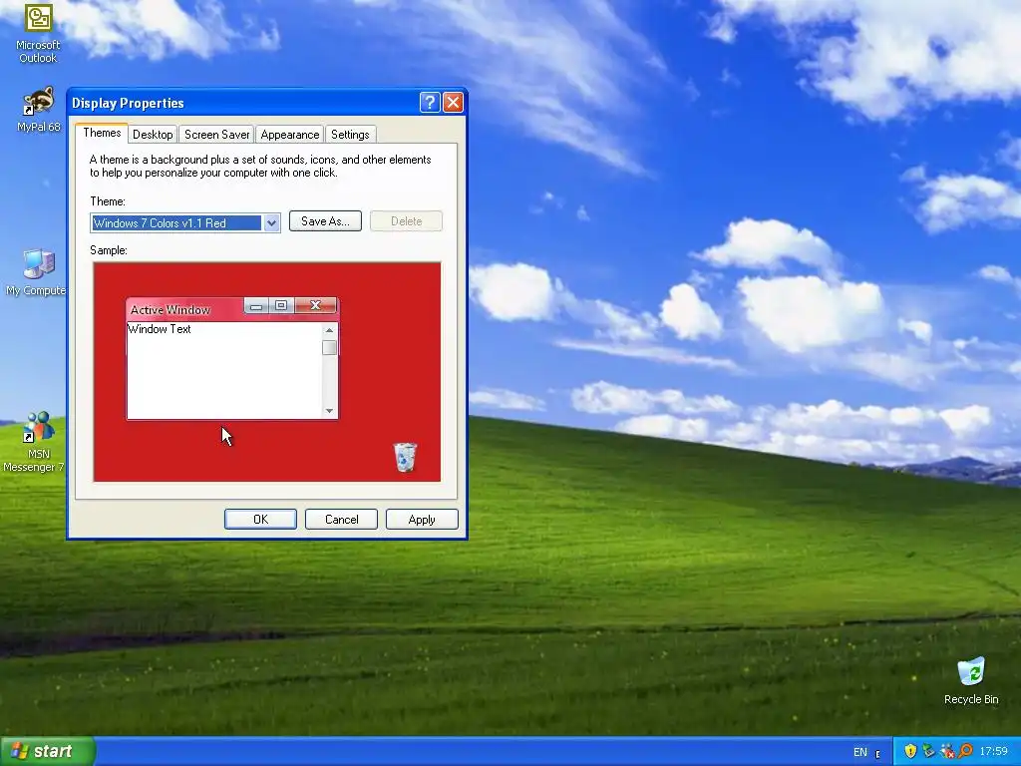Switch to the Themes tab
Image resolution: width=1021 pixels, height=766 pixels.
coord(102,133)
